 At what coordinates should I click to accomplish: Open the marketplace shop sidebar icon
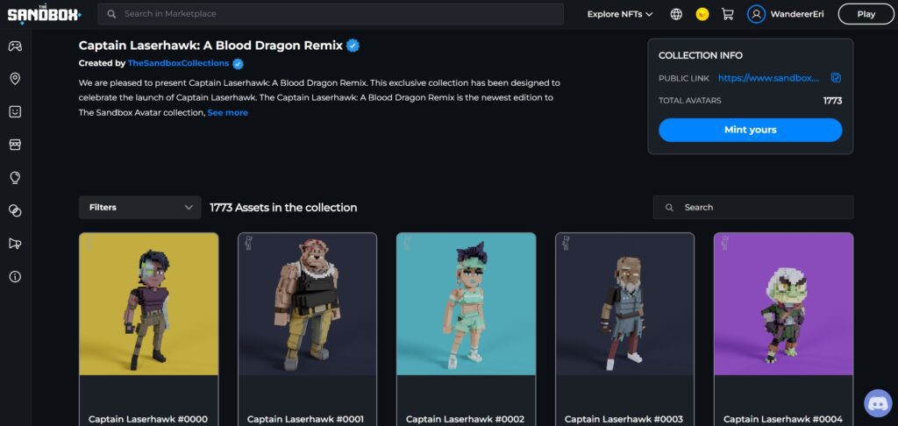(x=15, y=145)
